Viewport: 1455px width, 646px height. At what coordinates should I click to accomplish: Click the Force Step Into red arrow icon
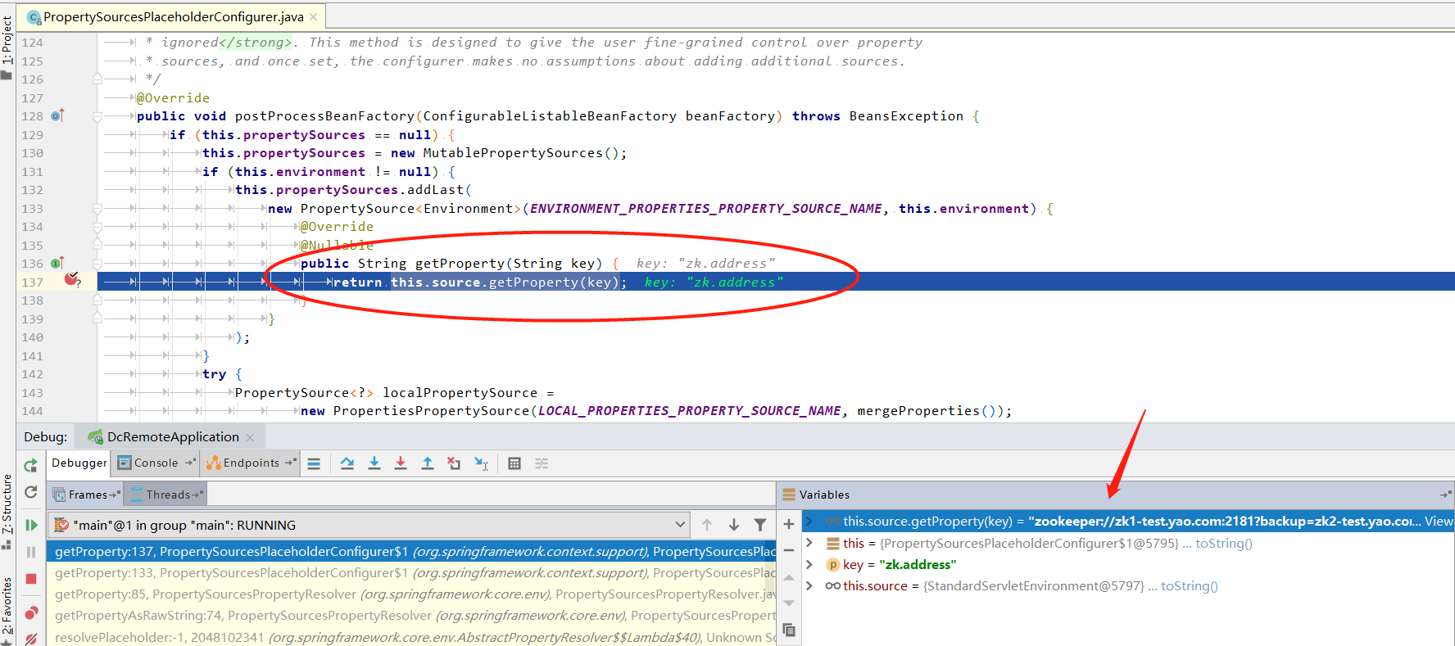tap(401, 463)
